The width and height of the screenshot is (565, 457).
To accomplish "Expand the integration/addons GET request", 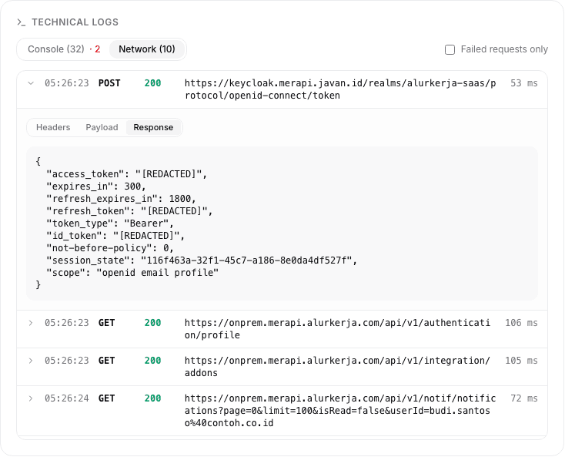I will coord(31,361).
